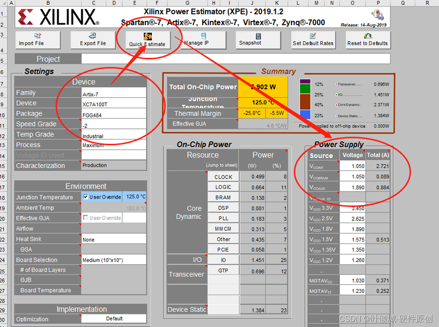Jump to the PCIE sheet
Image resolution: width=439 pixels, height=327 pixels.
point(223,250)
